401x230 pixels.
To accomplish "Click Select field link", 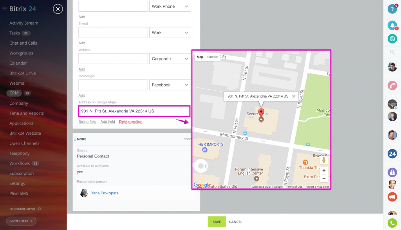I will [x=87, y=121].
